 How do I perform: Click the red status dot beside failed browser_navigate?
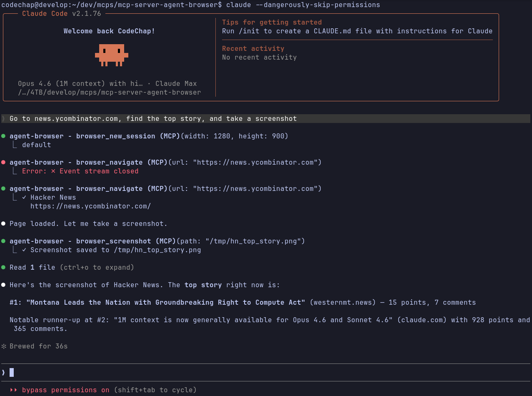pos(3,163)
